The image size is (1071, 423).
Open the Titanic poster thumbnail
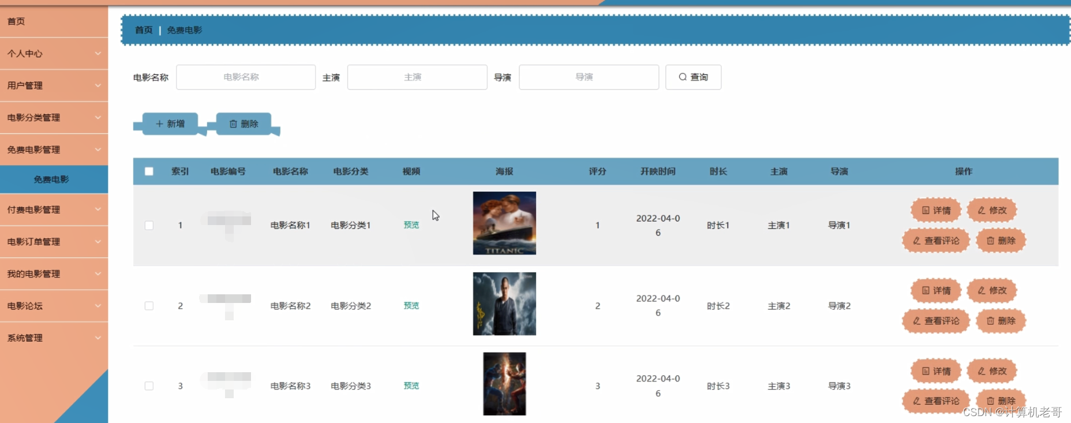pyautogui.click(x=504, y=223)
